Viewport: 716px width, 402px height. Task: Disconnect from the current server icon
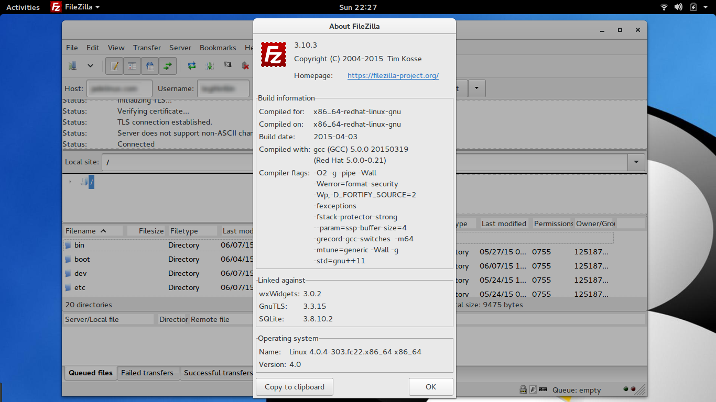pyautogui.click(x=245, y=66)
